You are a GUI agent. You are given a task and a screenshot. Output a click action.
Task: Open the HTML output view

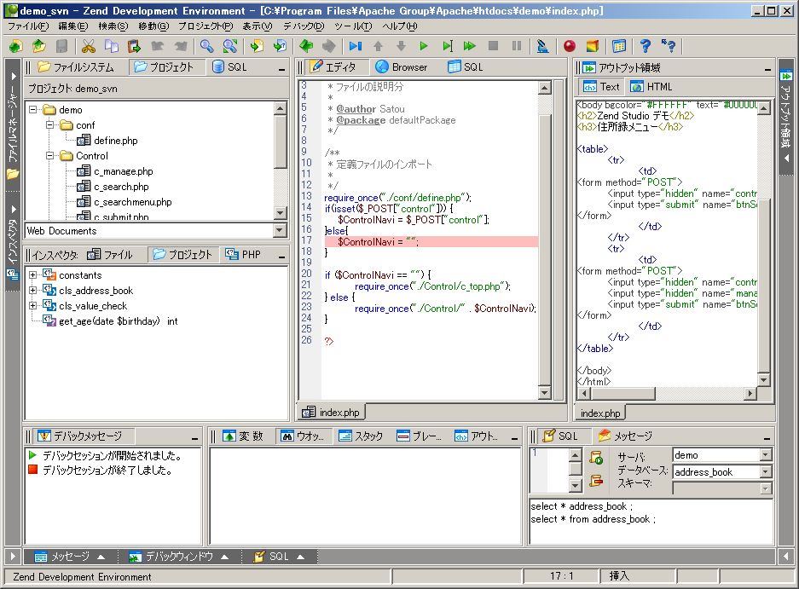(x=651, y=87)
